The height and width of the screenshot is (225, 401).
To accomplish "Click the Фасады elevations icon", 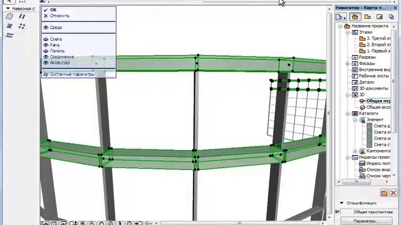I will click(x=355, y=64).
